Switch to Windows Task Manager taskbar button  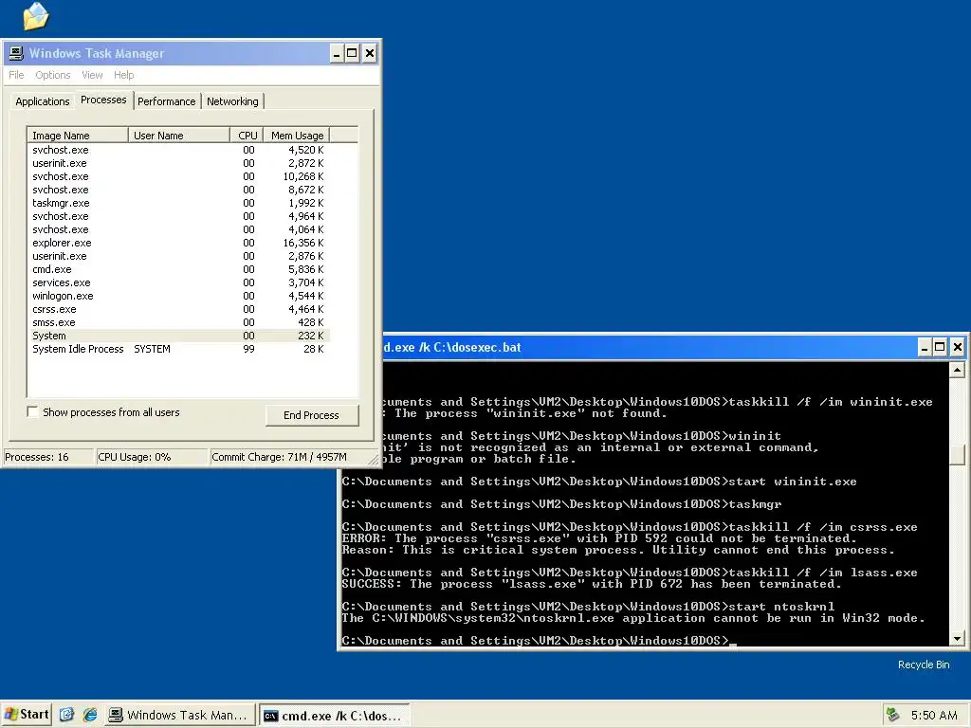click(x=179, y=715)
